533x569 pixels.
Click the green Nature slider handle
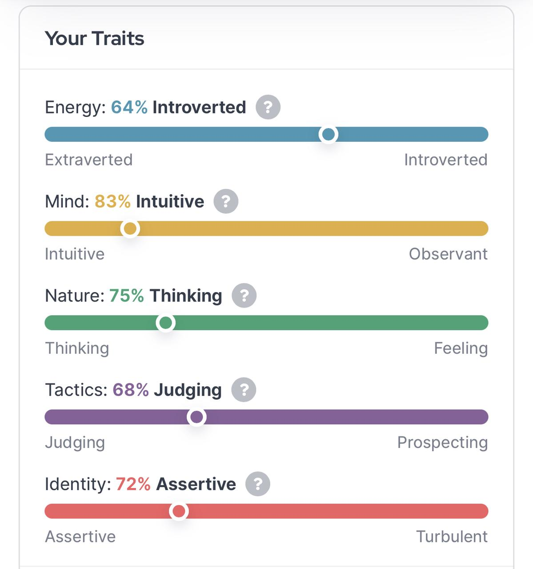coord(165,323)
